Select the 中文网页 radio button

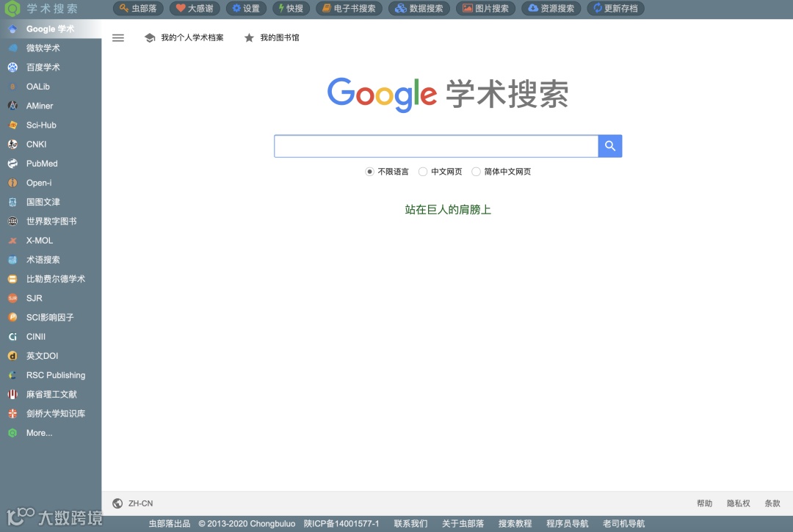tap(423, 172)
